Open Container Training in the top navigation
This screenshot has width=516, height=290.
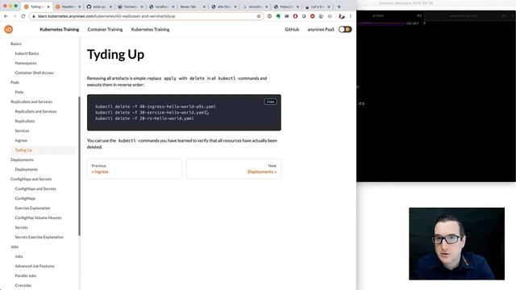105,29
